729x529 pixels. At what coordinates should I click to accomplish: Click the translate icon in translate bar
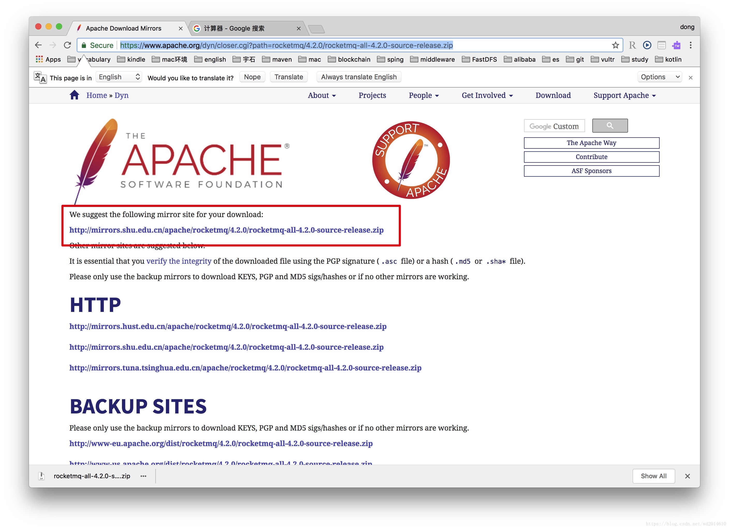[40, 77]
